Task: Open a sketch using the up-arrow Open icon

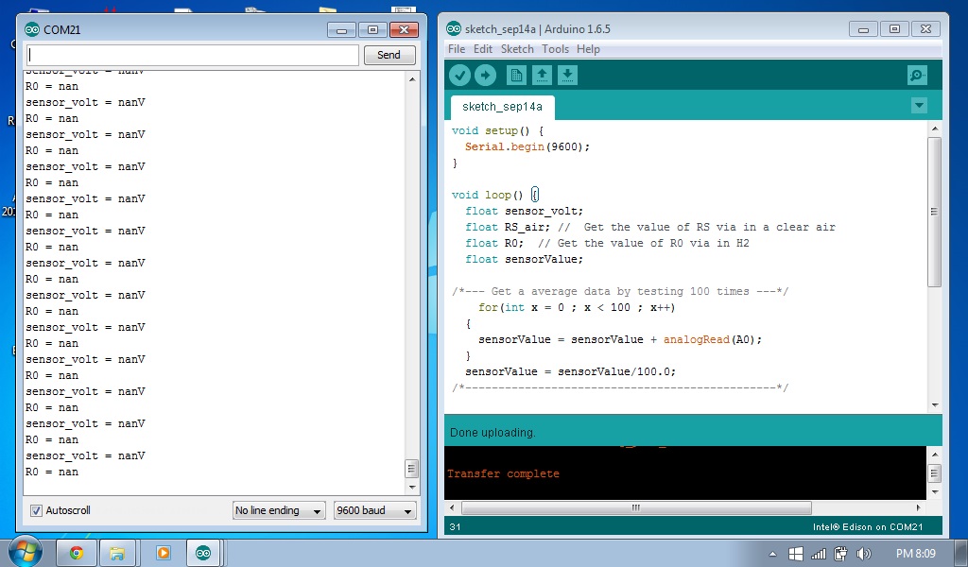Action: coord(542,76)
